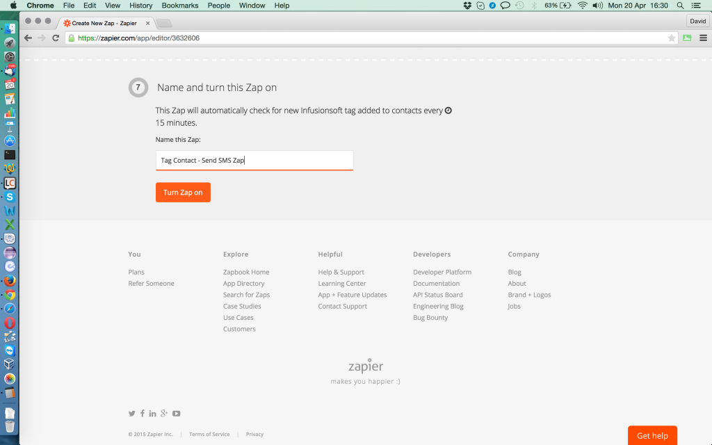Open the Zapier logo in the footer

tap(366, 366)
